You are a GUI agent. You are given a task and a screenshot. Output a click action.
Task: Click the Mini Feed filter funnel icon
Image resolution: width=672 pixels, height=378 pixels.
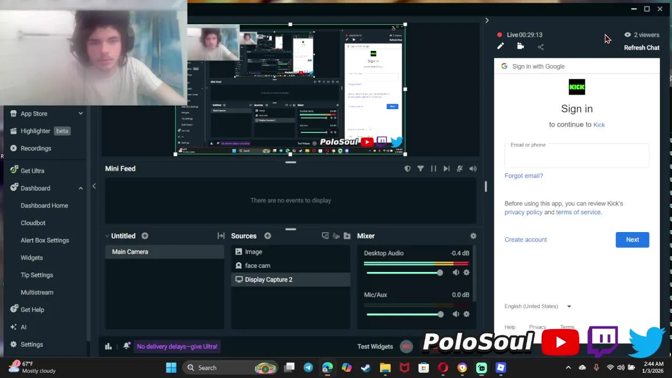[x=421, y=169]
